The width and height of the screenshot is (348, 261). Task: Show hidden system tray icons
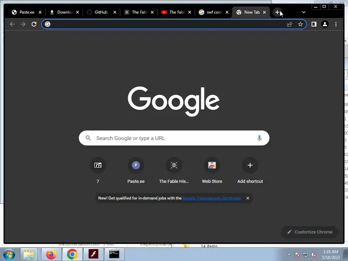289,255
